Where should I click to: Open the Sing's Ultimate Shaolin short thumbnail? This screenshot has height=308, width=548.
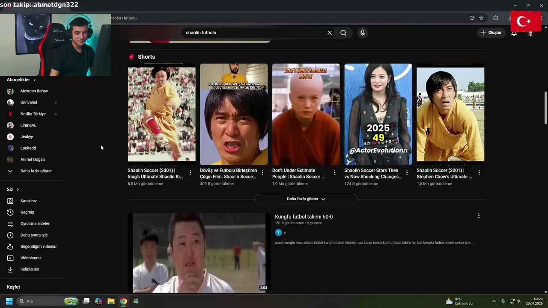click(x=161, y=114)
